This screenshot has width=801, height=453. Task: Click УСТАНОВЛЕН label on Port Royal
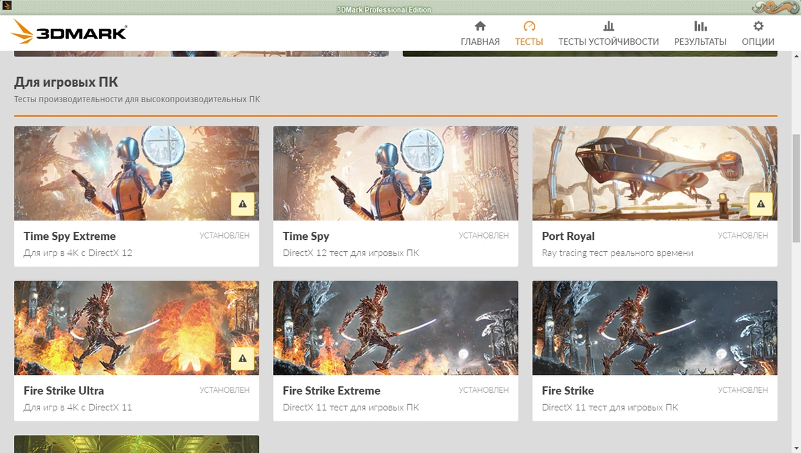point(743,236)
